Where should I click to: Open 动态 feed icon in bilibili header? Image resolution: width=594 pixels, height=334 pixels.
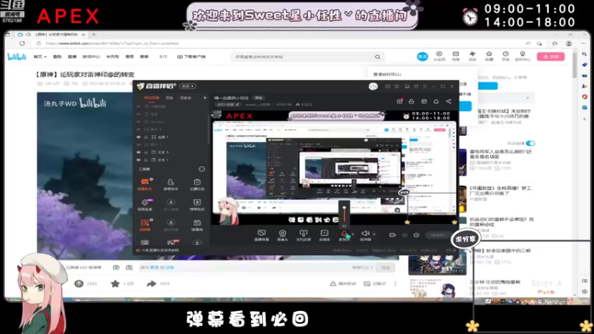tap(472, 56)
